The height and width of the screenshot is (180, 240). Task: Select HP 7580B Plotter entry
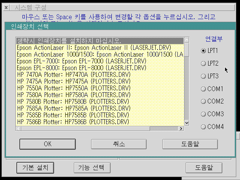tap(100, 102)
